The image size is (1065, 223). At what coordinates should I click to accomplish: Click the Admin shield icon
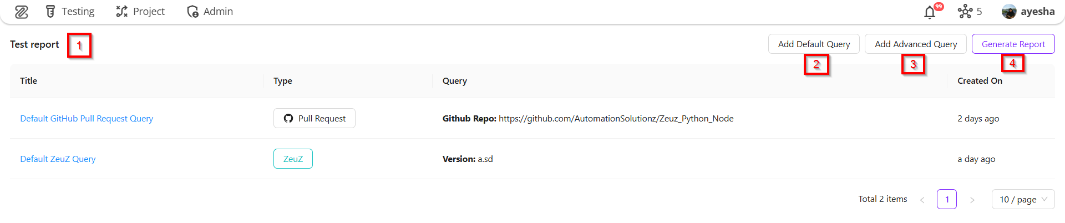(x=192, y=12)
